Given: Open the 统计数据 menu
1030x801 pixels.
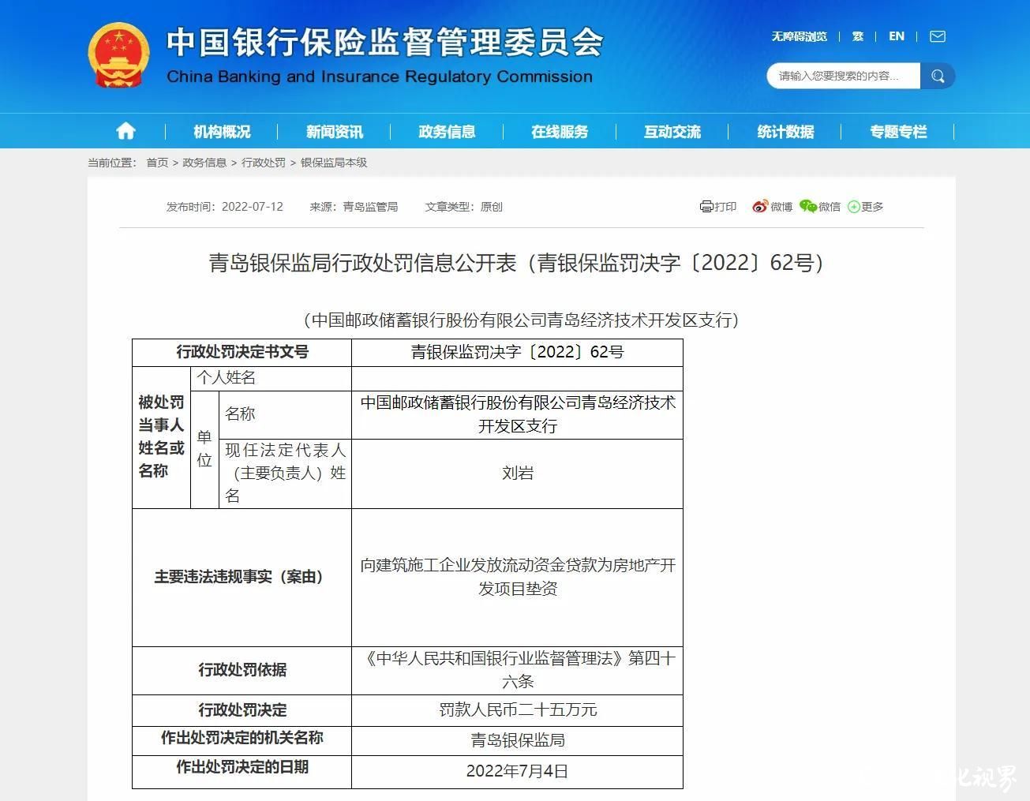Looking at the screenshot, I should 785,132.
